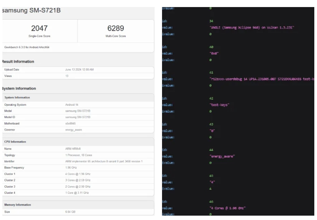Viewport: 317px width, 220px height.
Task: Click the 'Motherboard' row label
Action: point(12,124)
